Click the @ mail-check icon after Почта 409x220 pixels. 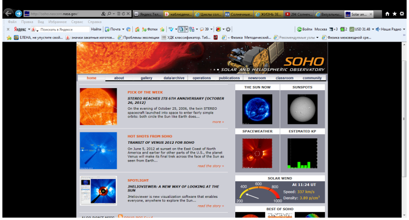[x=128, y=29]
